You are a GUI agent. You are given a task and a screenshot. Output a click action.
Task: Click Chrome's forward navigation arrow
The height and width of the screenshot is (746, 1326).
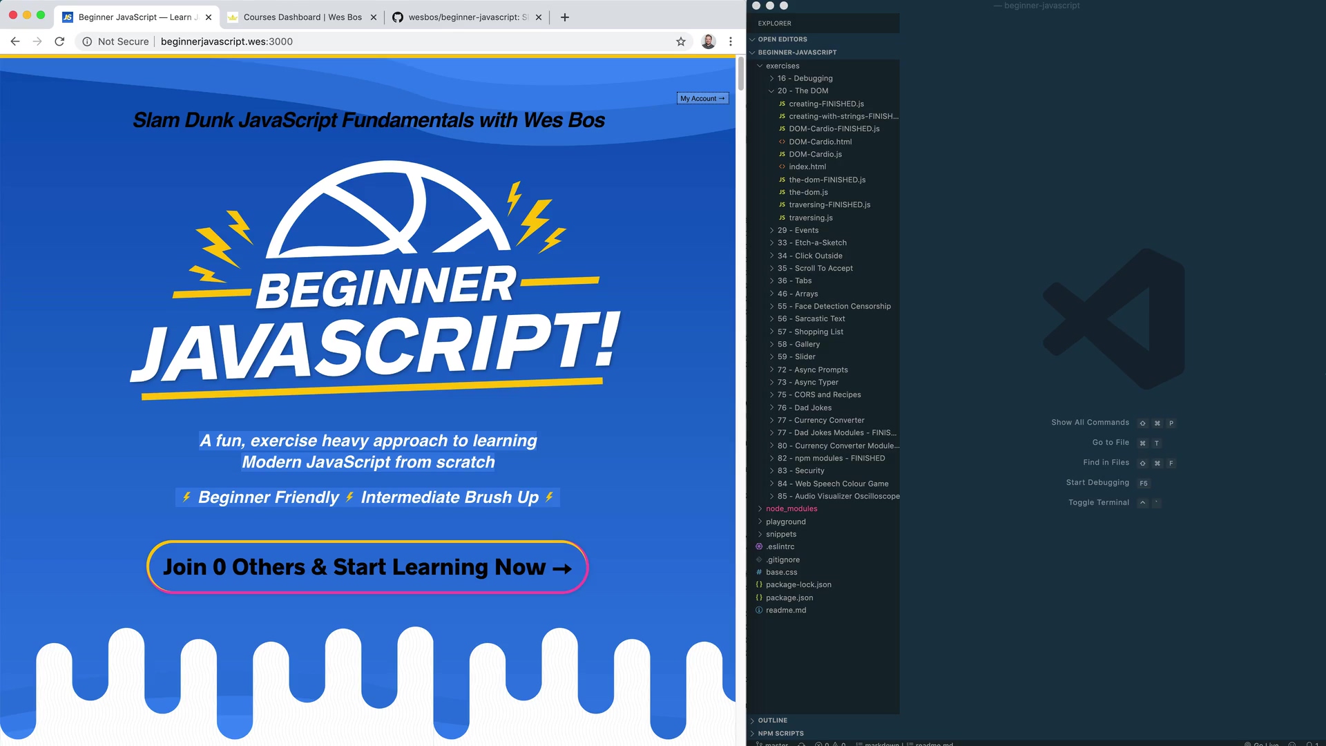[37, 41]
